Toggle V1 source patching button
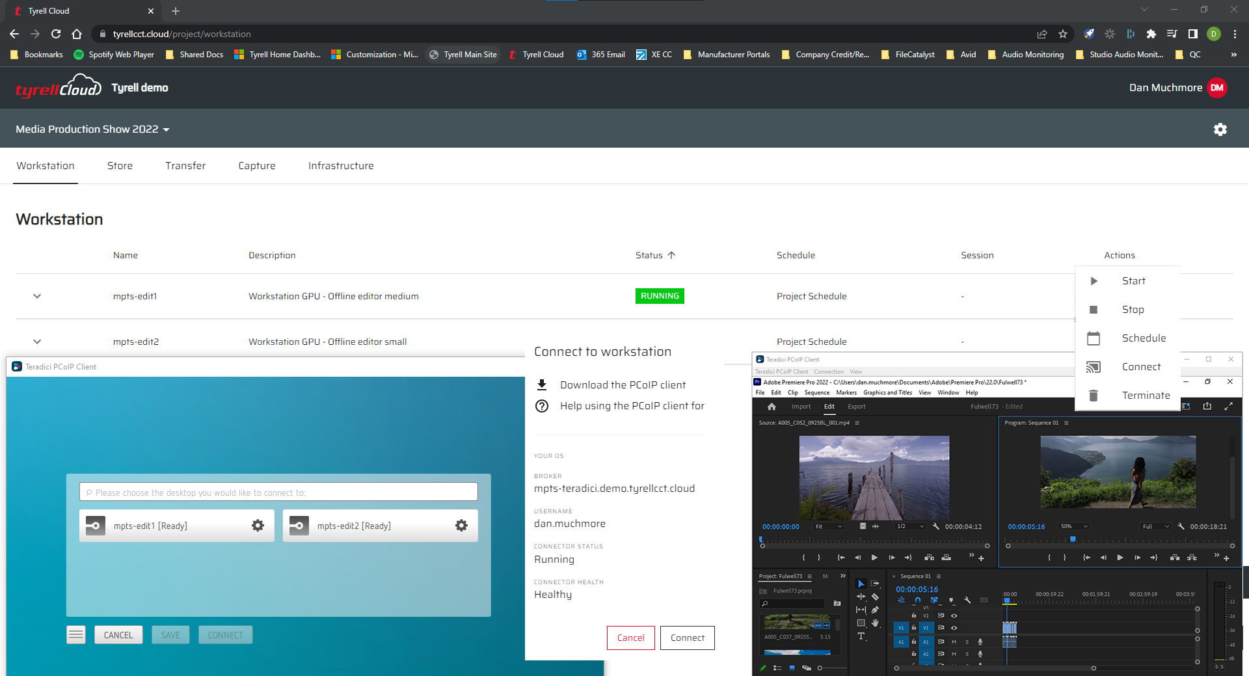This screenshot has height=676, width=1249. 901,628
